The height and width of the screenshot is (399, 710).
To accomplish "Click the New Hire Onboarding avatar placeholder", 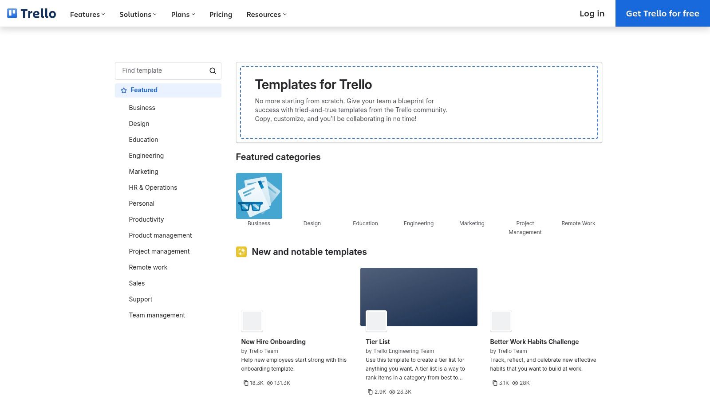I will pyautogui.click(x=252, y=321).
